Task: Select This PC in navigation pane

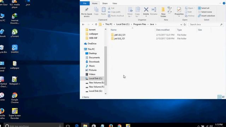Action: (91, 49)
